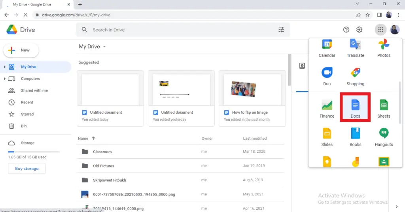Click the New button
Screen dimensions: 405x212
point(21,50)
